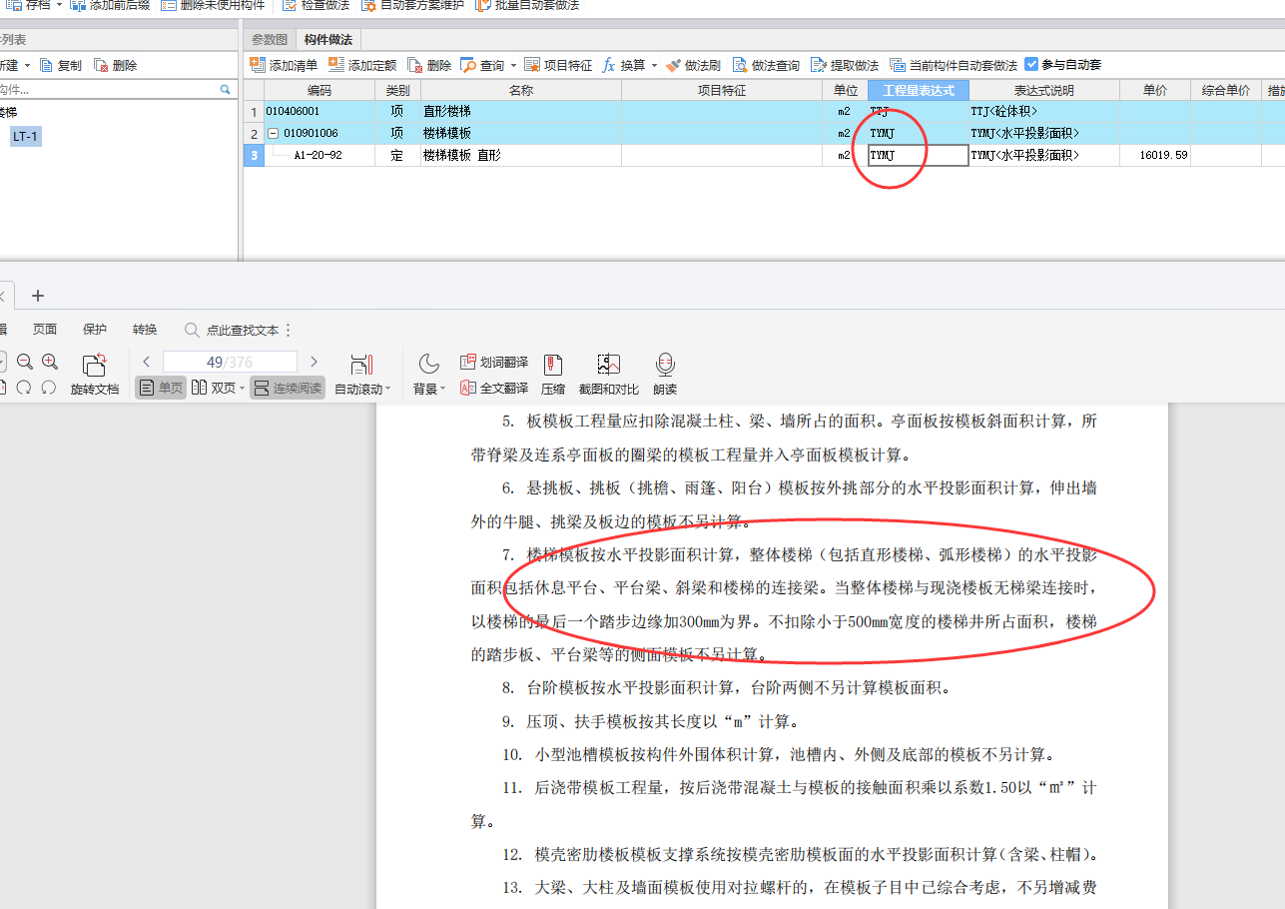
Task: Click 检查做法 in the top toolbar
Action: pyautogui.click(x=316, y=6)
